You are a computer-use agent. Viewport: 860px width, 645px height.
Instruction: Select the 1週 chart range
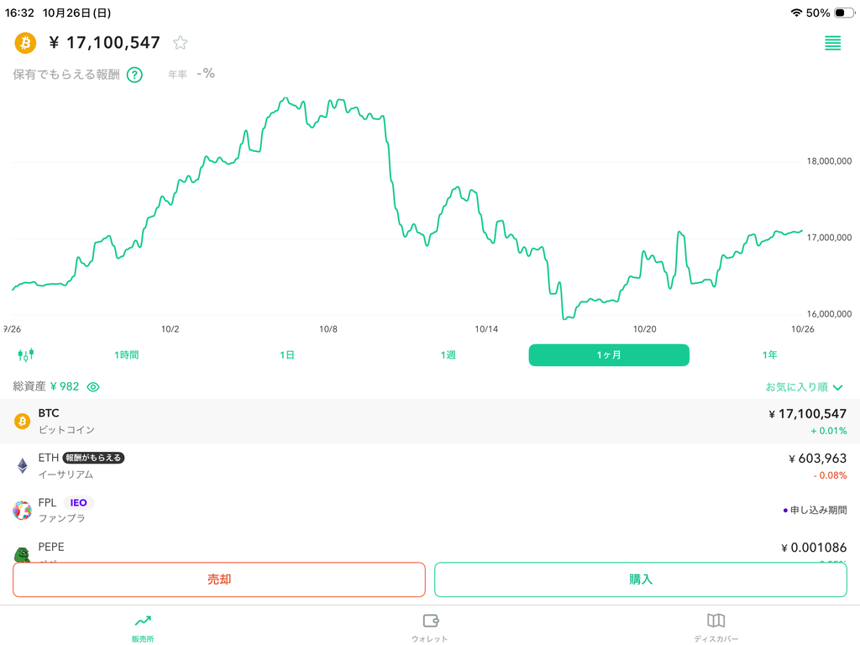coord(448,355)
